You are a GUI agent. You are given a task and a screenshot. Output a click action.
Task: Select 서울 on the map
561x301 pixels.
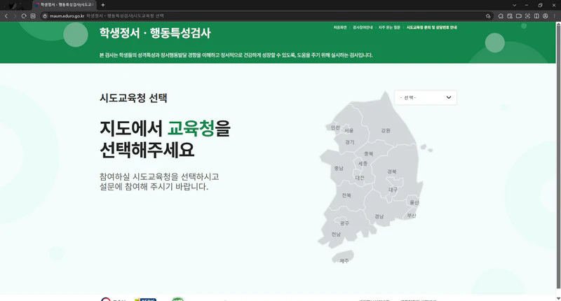(x=349, y=131)
